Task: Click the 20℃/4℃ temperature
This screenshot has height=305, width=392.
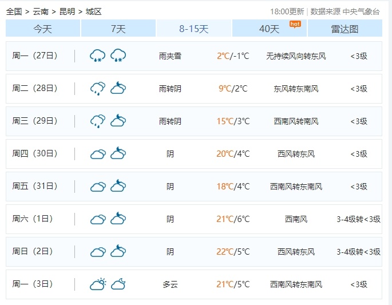Action: pos(233,154)
